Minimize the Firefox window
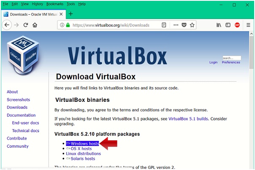Image resolution: width=255 pixels, height=170 pixels. click(221, 5)
